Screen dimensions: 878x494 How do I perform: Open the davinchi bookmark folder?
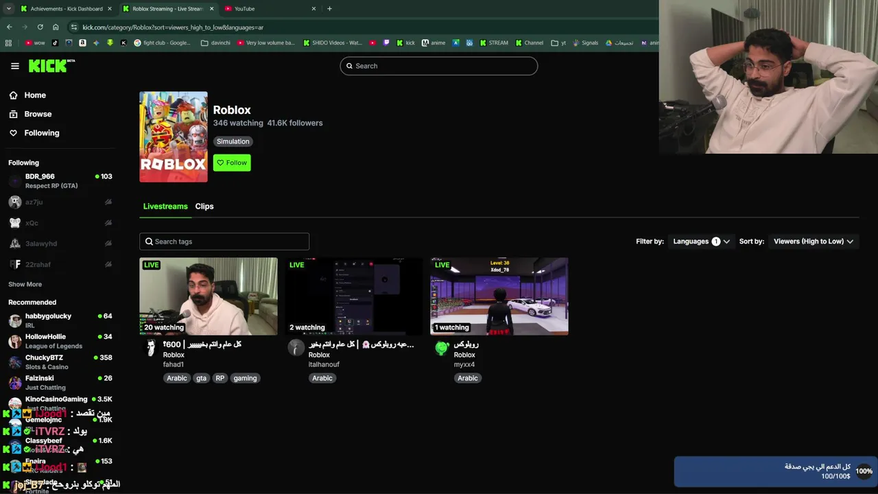pyautogui.click(x=216, y=43)
